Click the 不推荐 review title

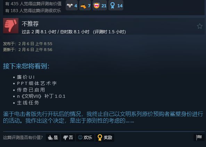tap(30, 24)
